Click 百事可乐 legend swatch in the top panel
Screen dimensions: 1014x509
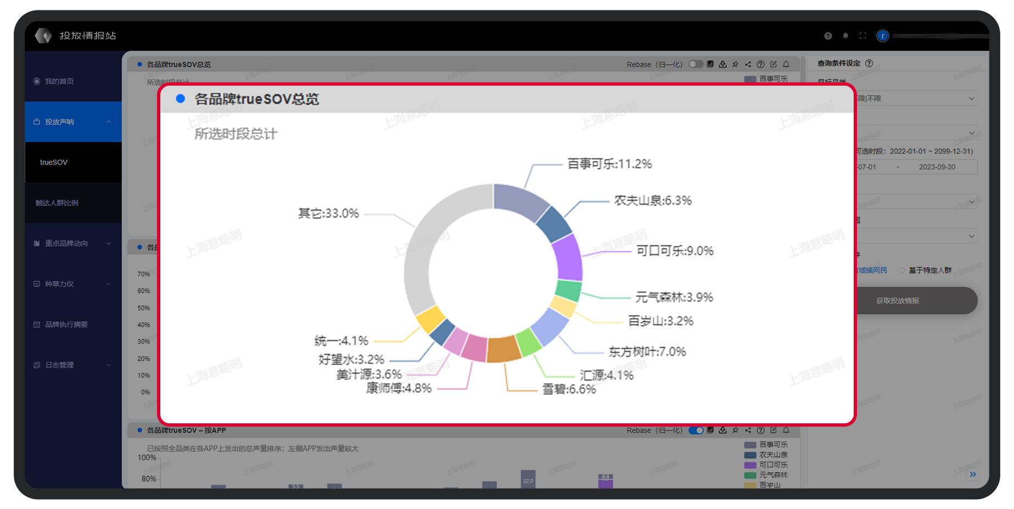click(x=750, y=79)
